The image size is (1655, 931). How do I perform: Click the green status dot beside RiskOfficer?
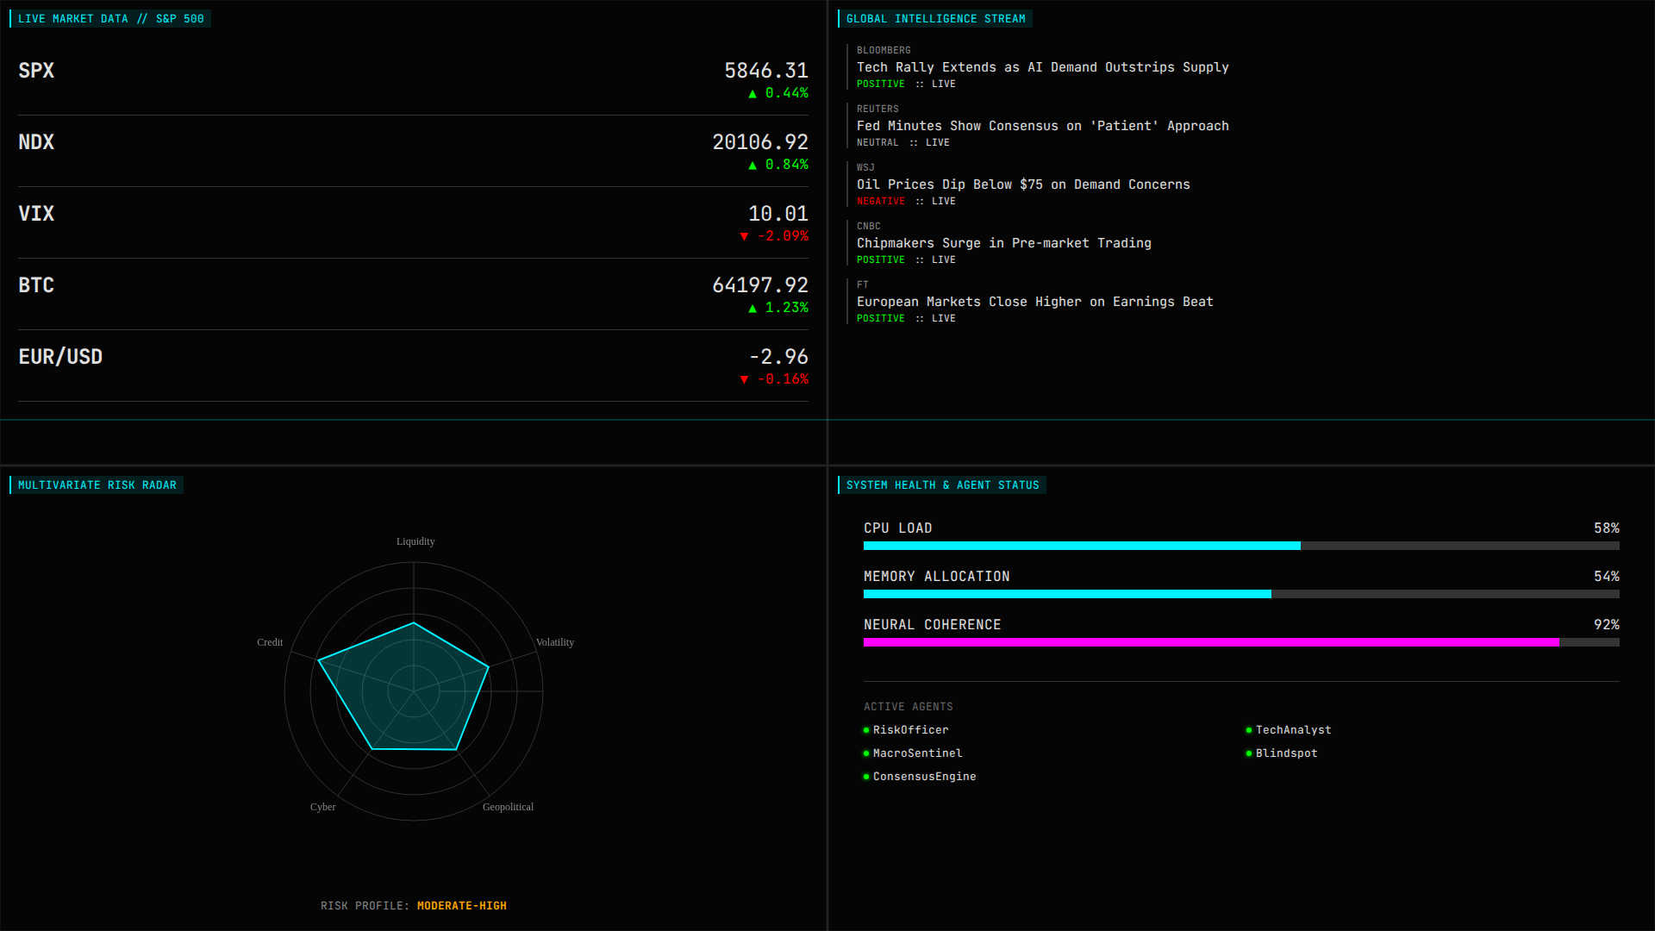tap(866, 730)
